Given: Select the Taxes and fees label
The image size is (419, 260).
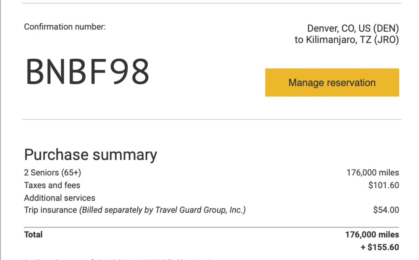Looking at the screenshot, I should click(52, 185).
